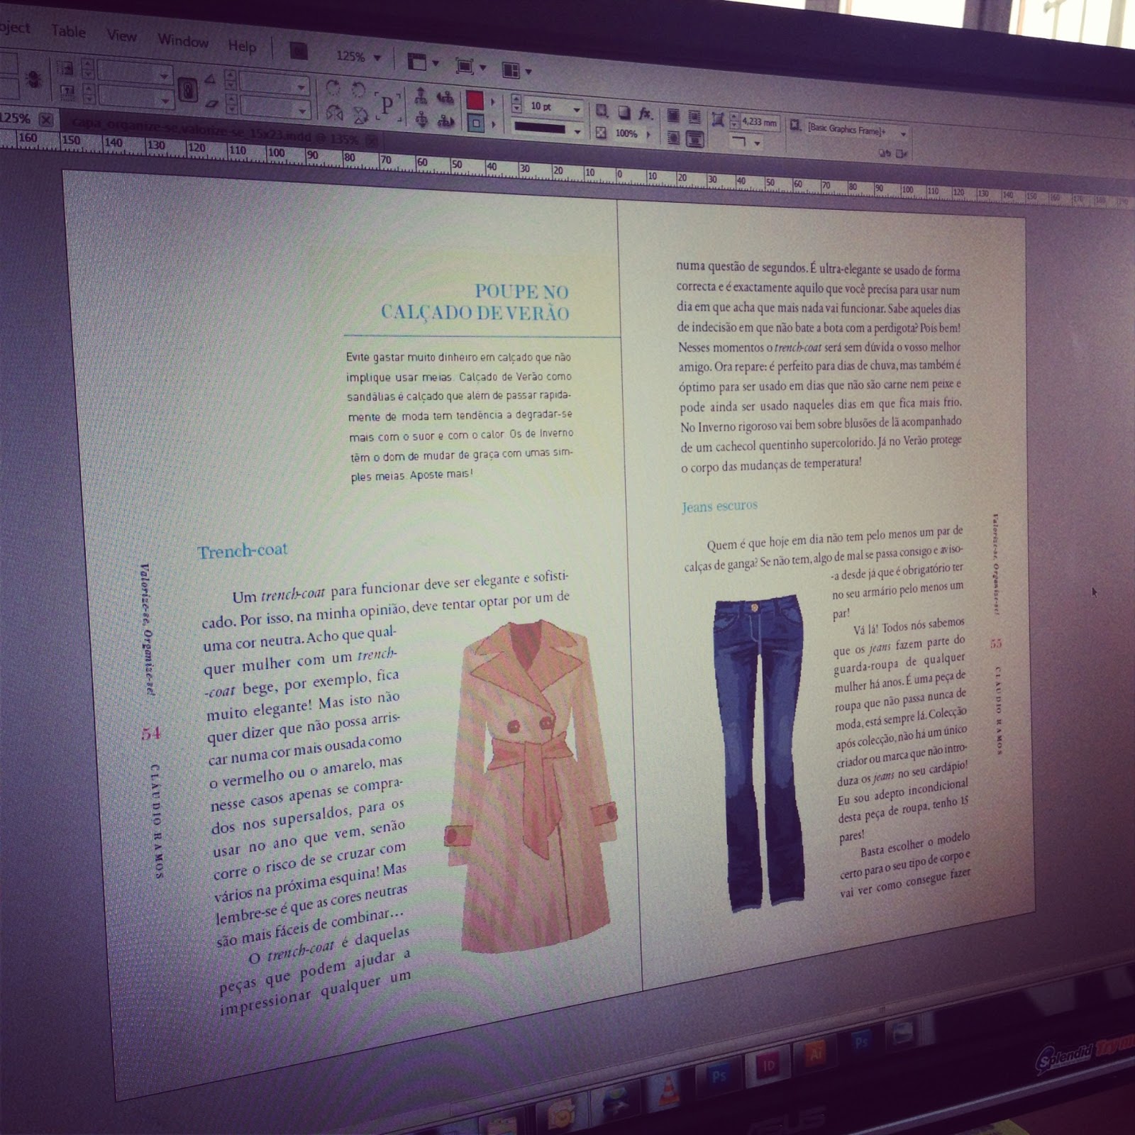Click the bug-shaped icon in control panel
This screenshot has height=1135, width=1135.
tap(33, 79)
